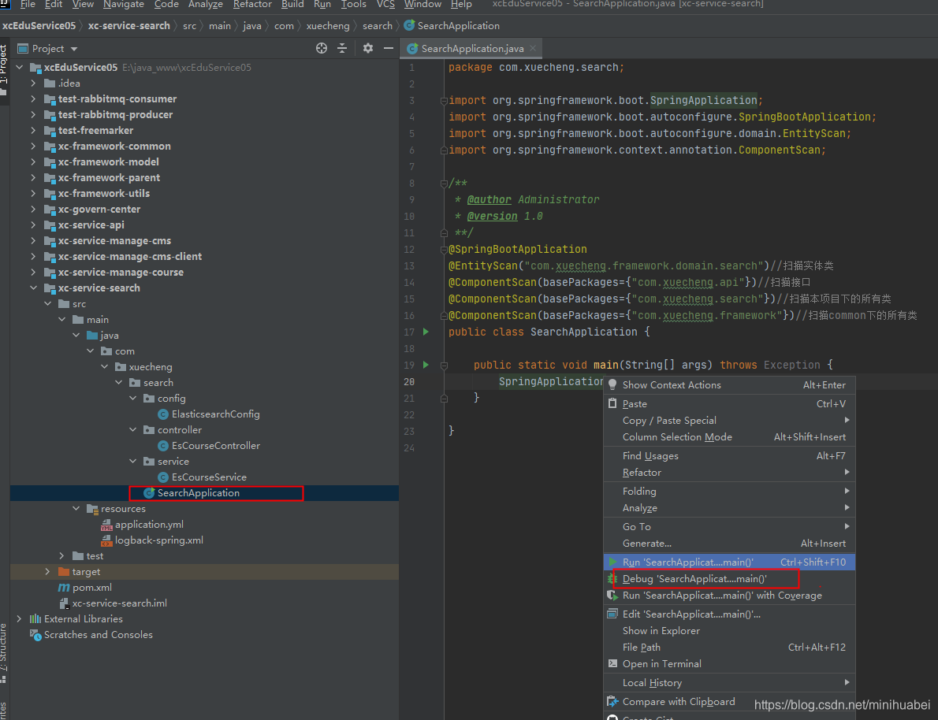The width and height of the screenshot is (938, 720).
Task: Collapse the xcEduService05 root node
Action: click(20, 68)
